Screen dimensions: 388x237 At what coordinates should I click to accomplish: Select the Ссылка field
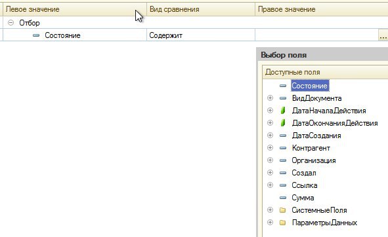click(x=305, y=185)
